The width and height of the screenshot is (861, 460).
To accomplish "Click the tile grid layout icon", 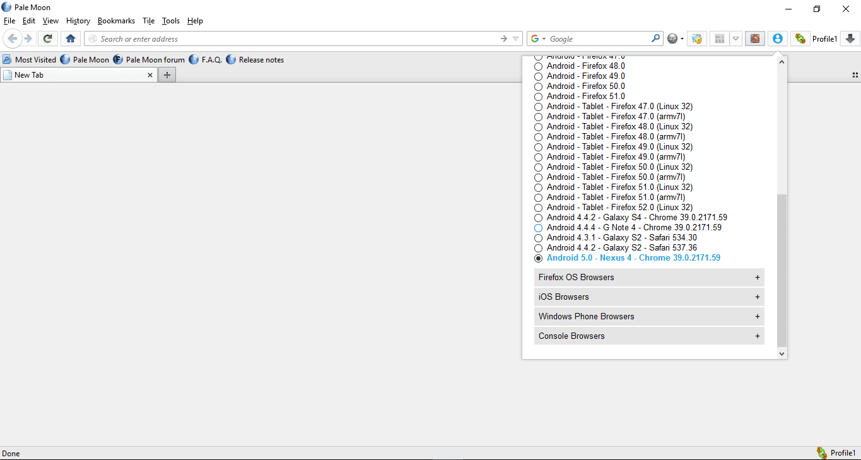I will coord(720,38).
